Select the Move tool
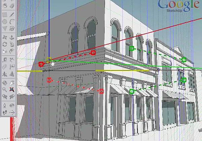 tap(5, 38)
